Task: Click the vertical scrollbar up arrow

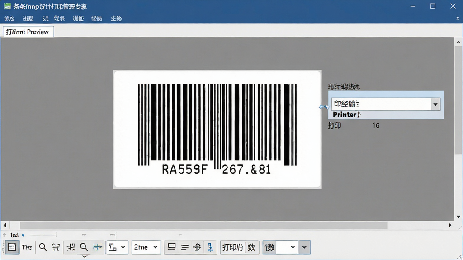Action: [x=458, y=42]
